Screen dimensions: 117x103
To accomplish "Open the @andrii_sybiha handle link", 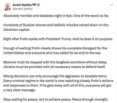I will click(x=23, y=9).
